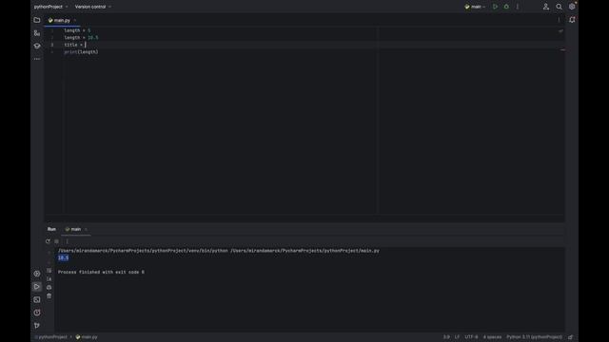Open Search Everywhere magnifier icon
This screenshot has height=342, width=609.
pos(559,7)
